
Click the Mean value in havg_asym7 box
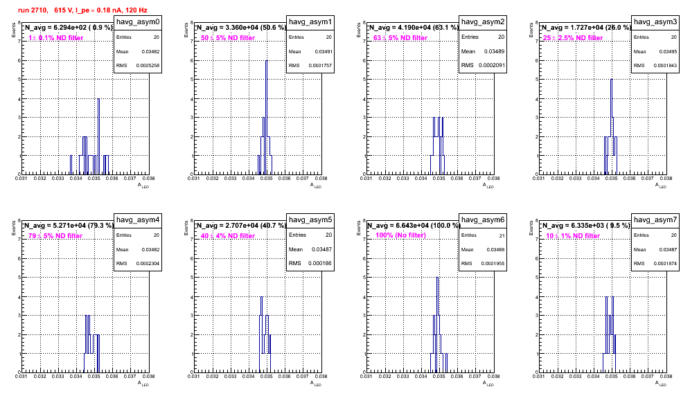tap(668, 249)
